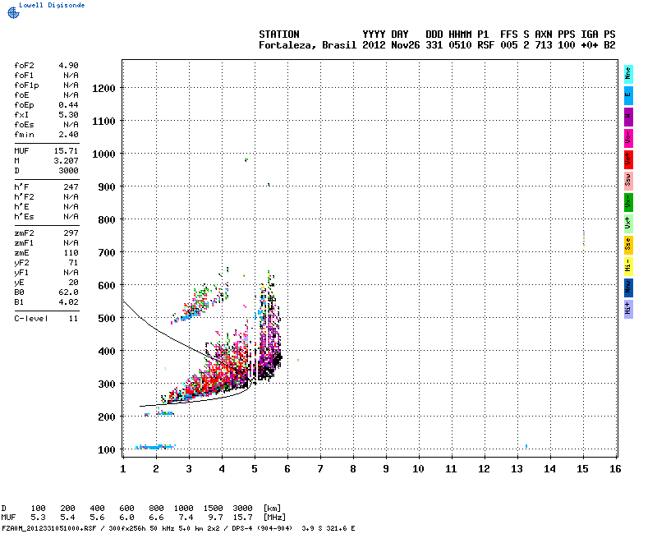Click the PS value B2 in the header
The width and height of the screenshot is (657, 534).
[609, 45]
